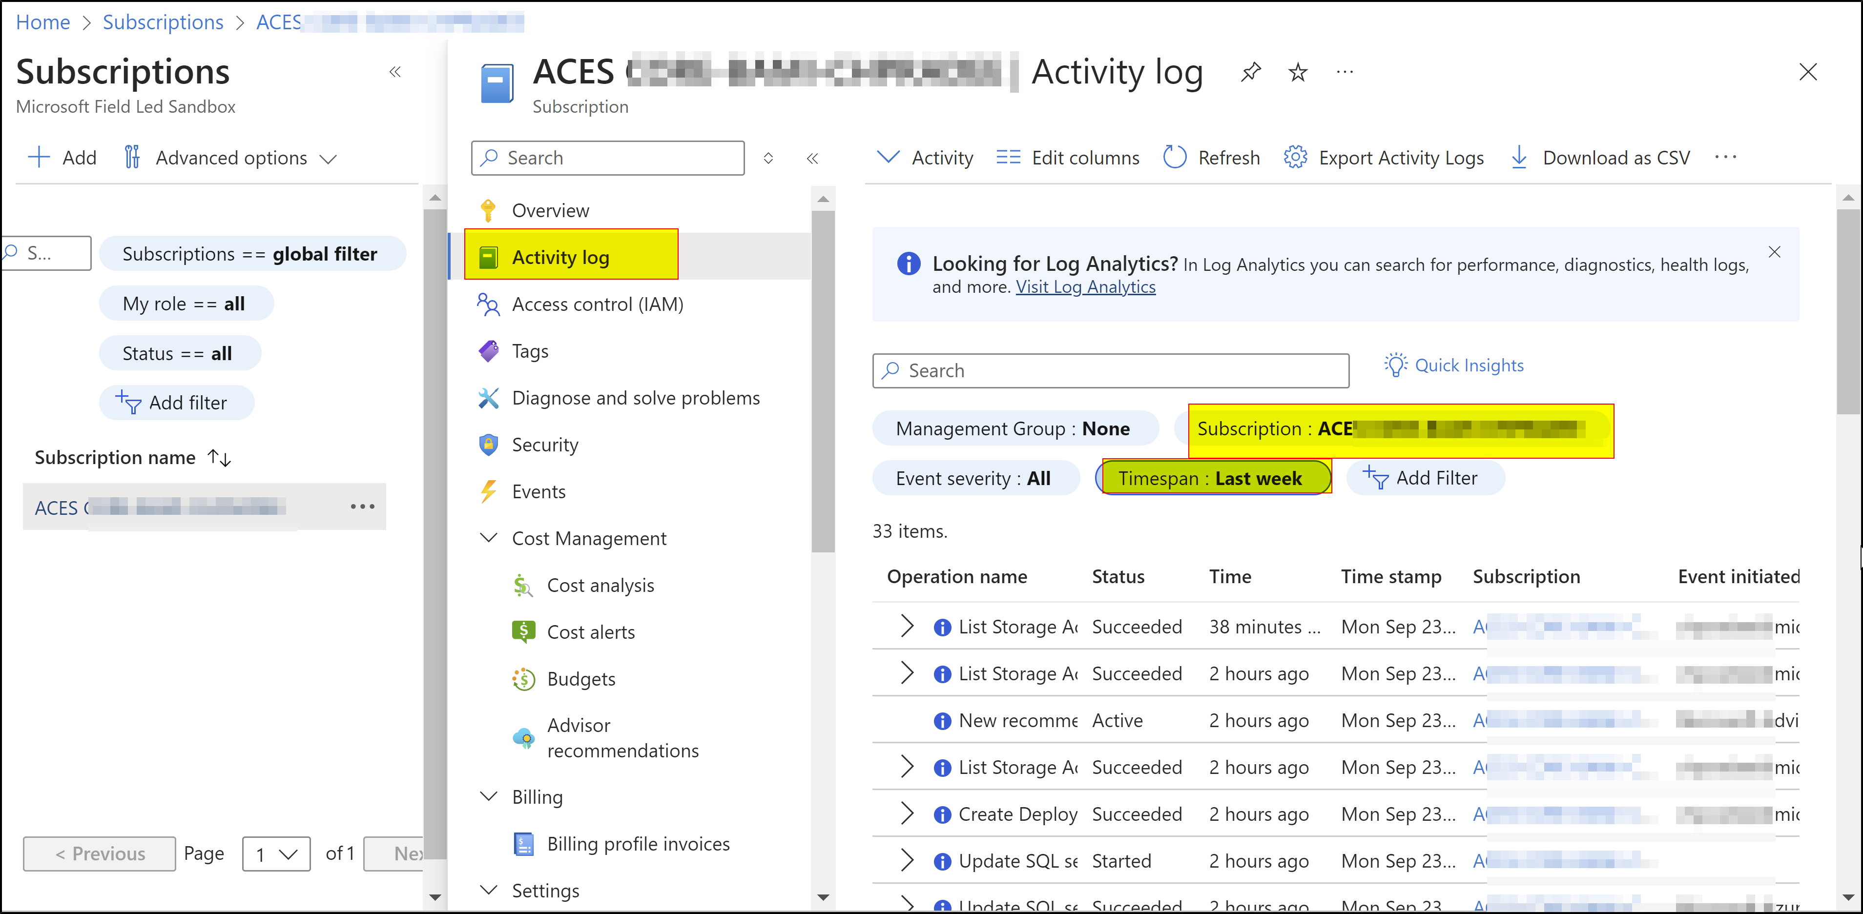Collapse the Settings section
Image resolution: width=1863 pixels, height=914 pixels.
pos(489,890)
